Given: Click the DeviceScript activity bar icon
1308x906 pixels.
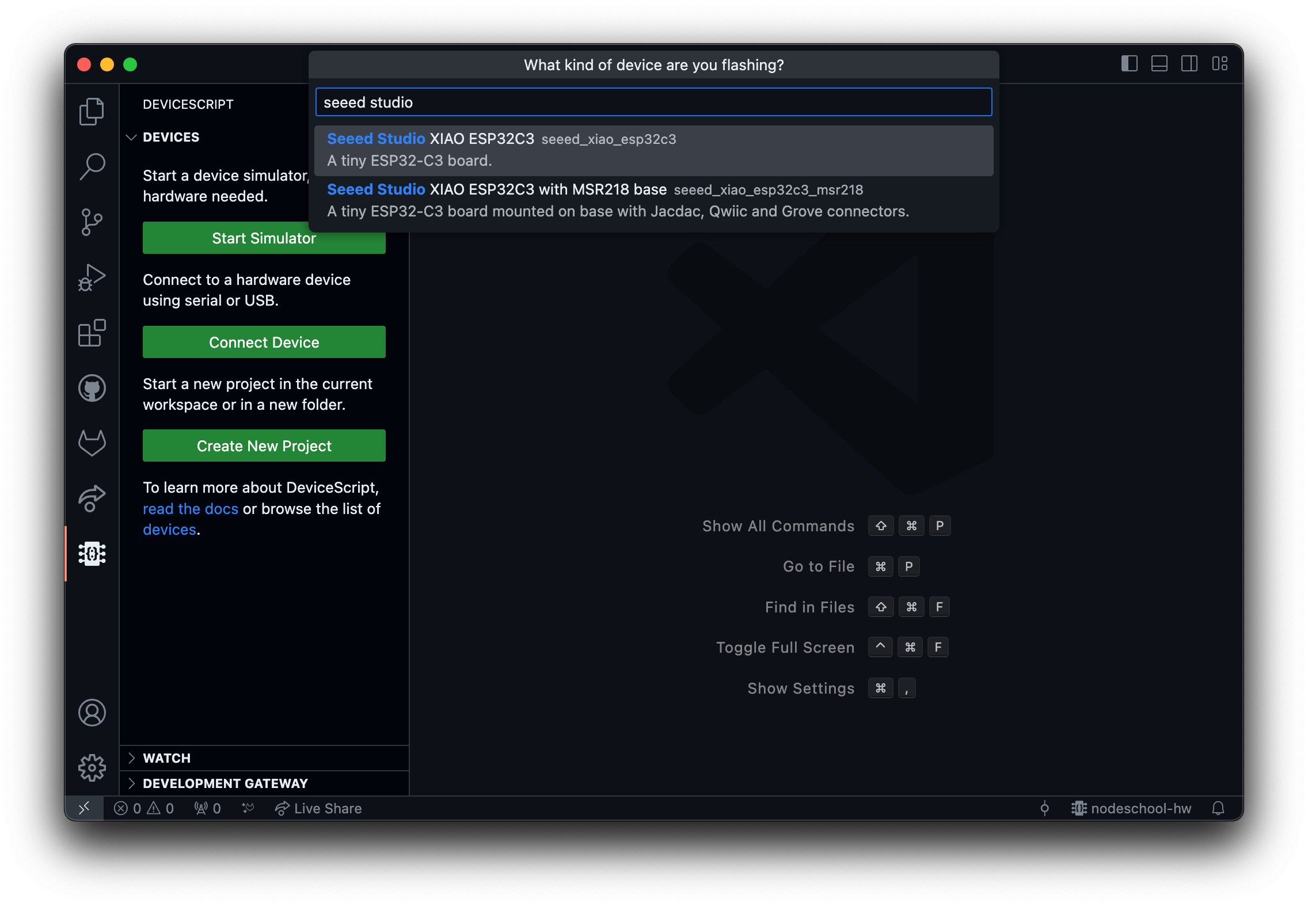Looking at the screenshot, I should pyautogui.click(x=92, y=554).
